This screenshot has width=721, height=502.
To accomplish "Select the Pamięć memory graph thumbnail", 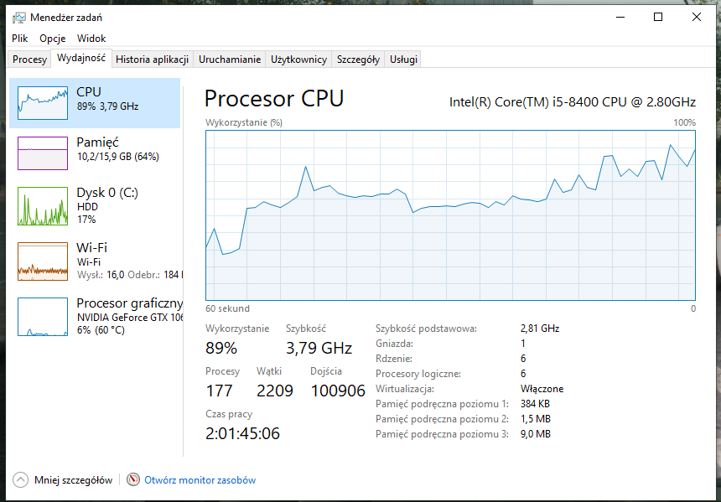I will [43, 153].
